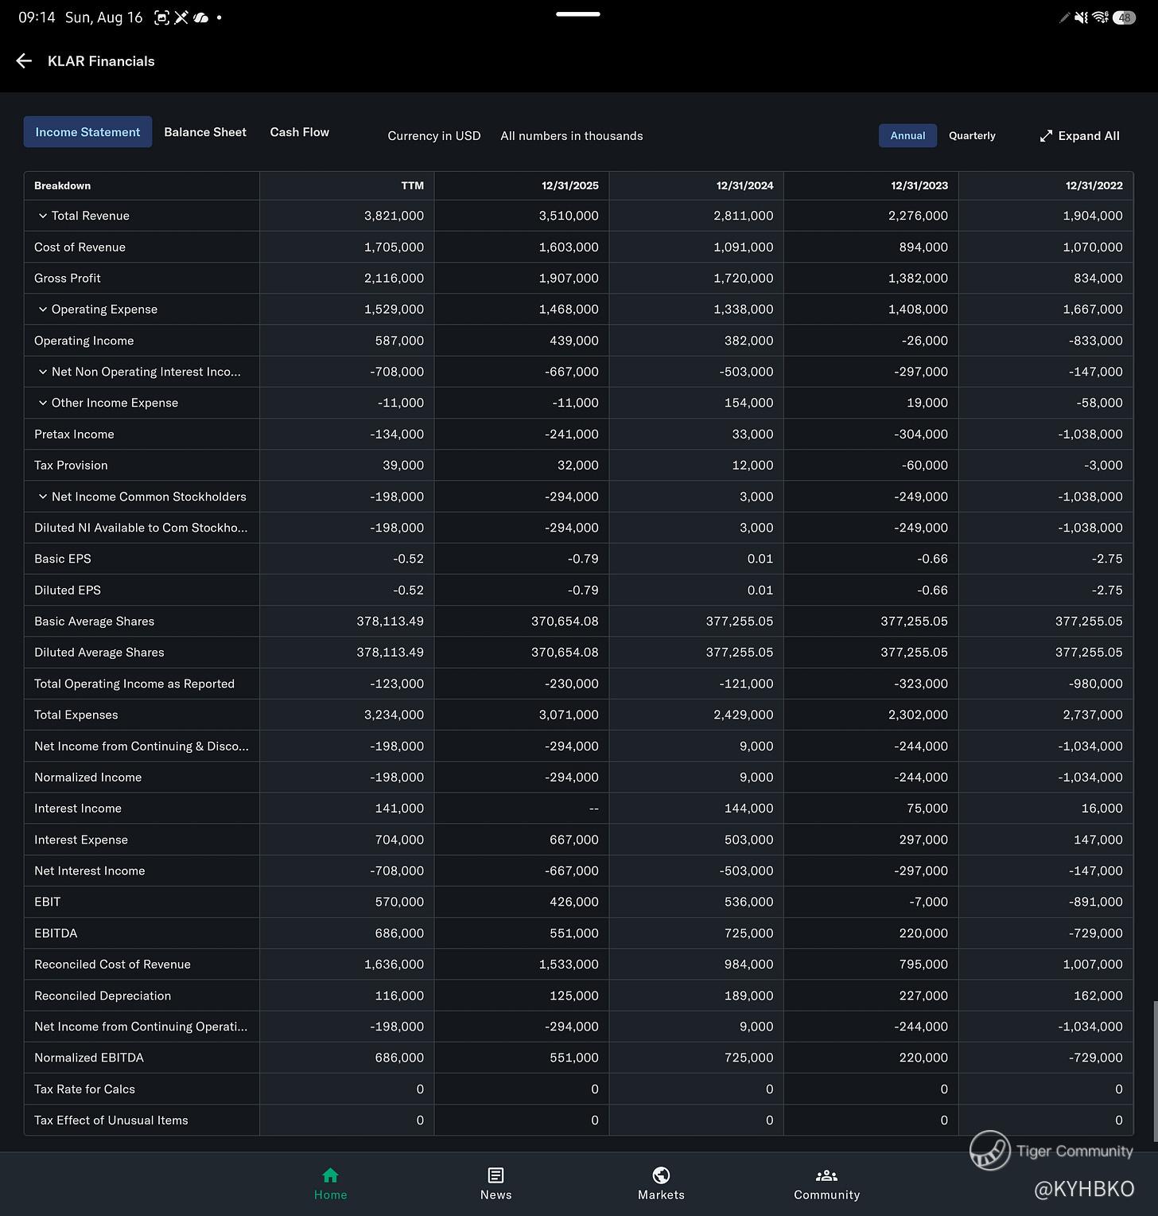
Task: Expand Net Income Common Stockholders chevron
Action: click(43, 497)
